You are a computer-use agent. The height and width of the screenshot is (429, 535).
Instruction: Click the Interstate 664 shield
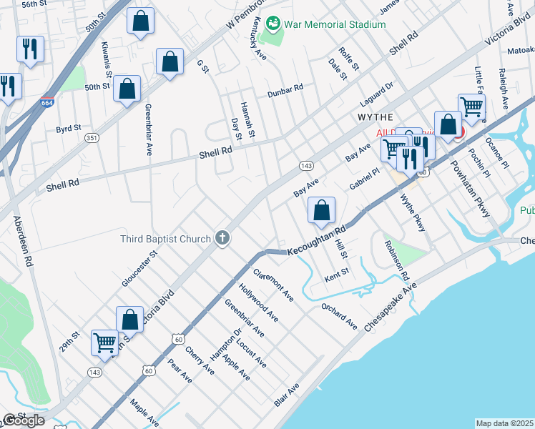click(x=46, y=102)
